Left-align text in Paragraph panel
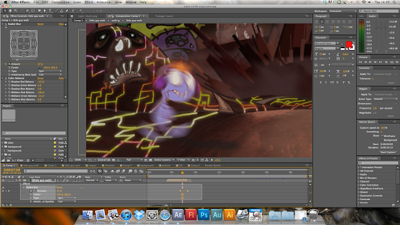 (316, 21)
